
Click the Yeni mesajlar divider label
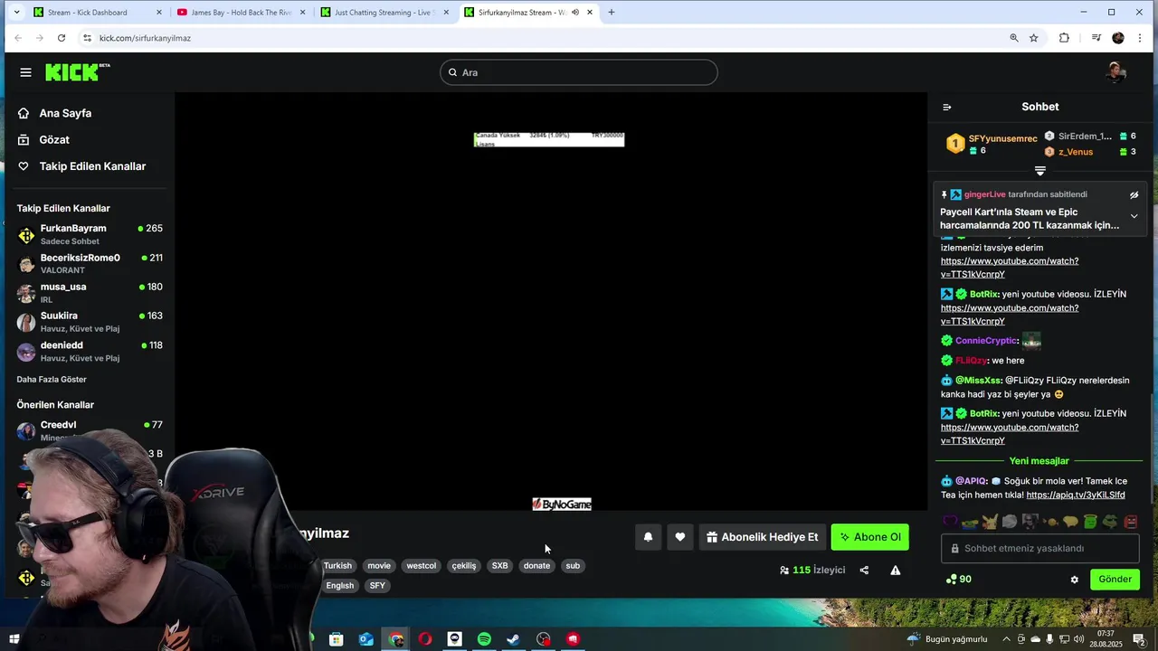click(x=1039, y=461)
